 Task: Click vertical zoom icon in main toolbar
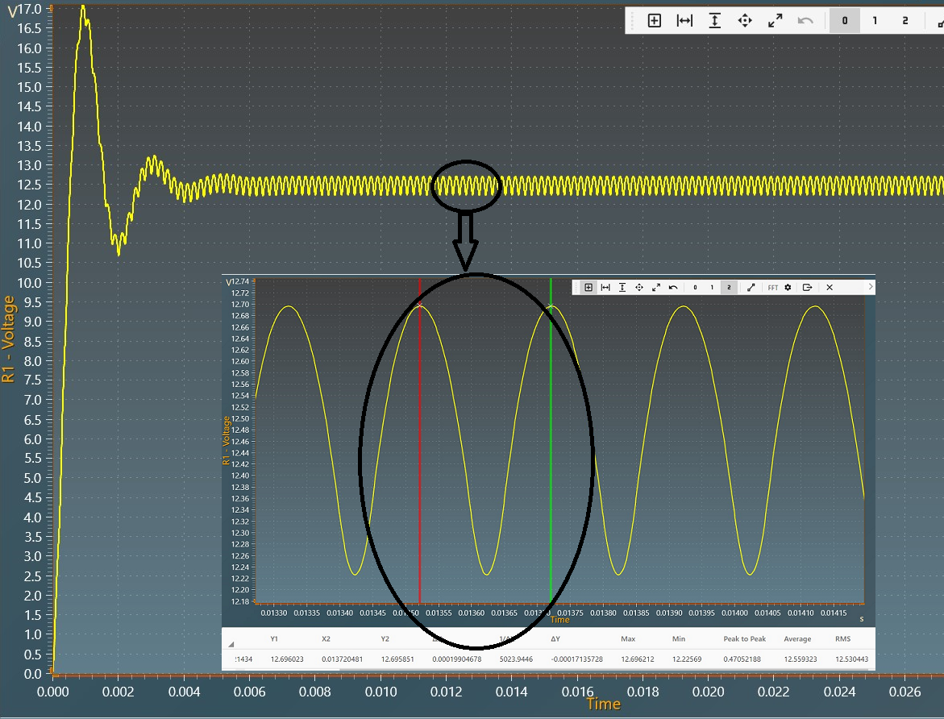tap(714, 21)
